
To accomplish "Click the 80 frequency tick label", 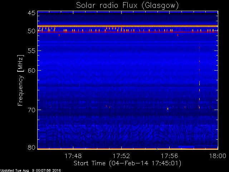I will point(31,147).
